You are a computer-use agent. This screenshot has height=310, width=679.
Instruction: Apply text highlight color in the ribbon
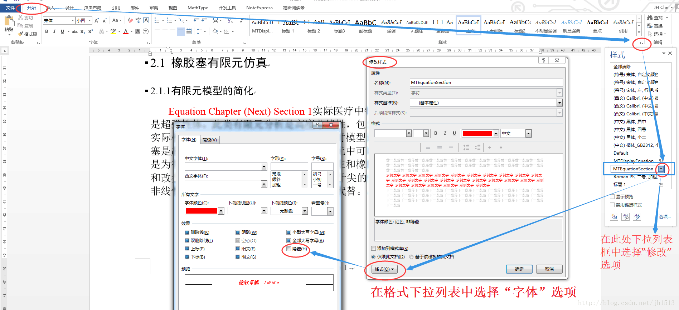tap(113, 31)
